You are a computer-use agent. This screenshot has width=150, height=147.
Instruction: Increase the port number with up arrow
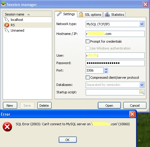106,69
